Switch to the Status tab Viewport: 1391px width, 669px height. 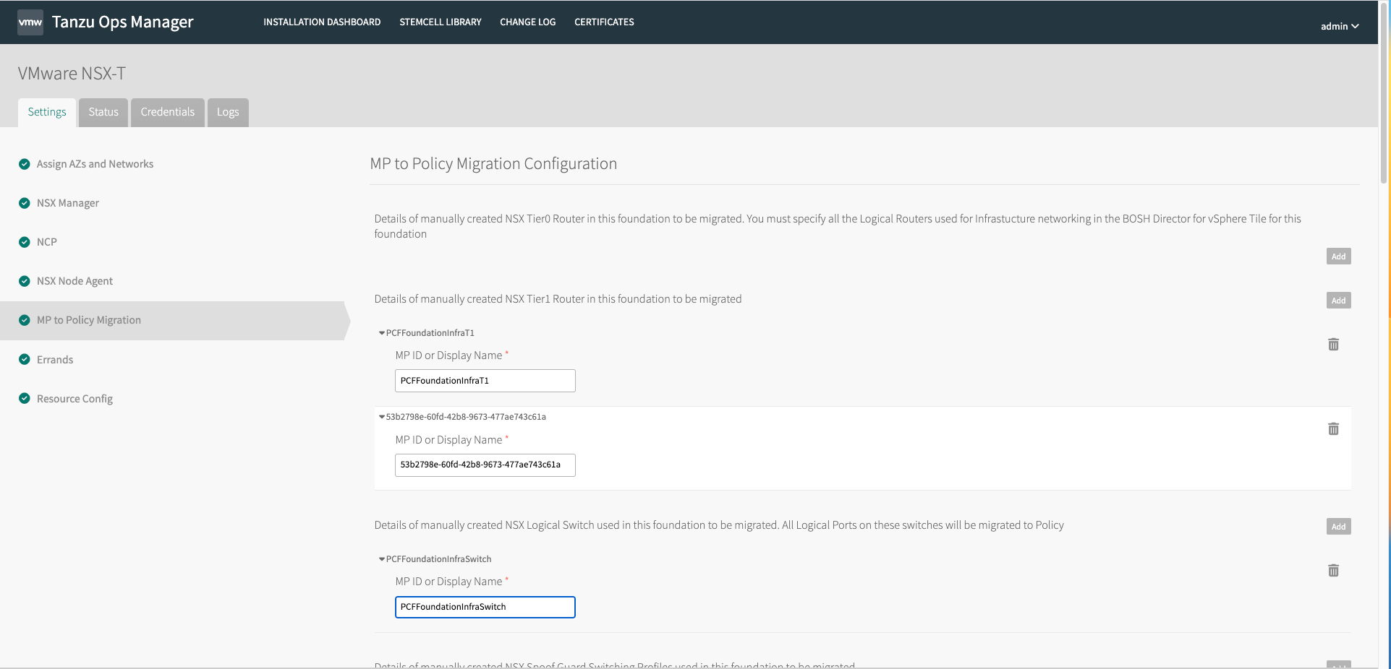click(x=103, y=112)
